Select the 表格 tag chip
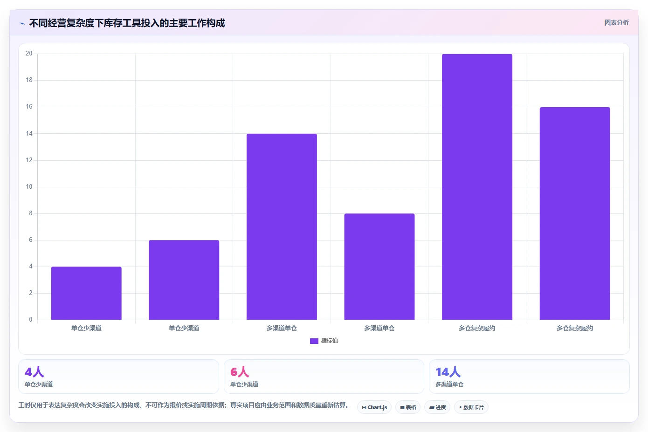 click(408, 407)
